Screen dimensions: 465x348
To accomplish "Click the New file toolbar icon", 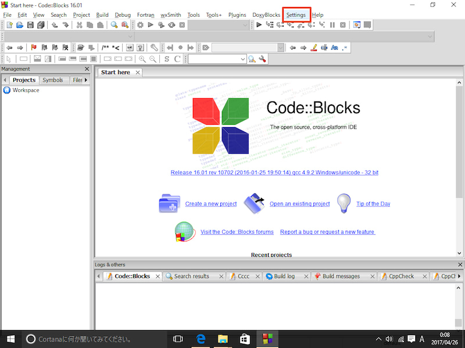I will [9, 25].
